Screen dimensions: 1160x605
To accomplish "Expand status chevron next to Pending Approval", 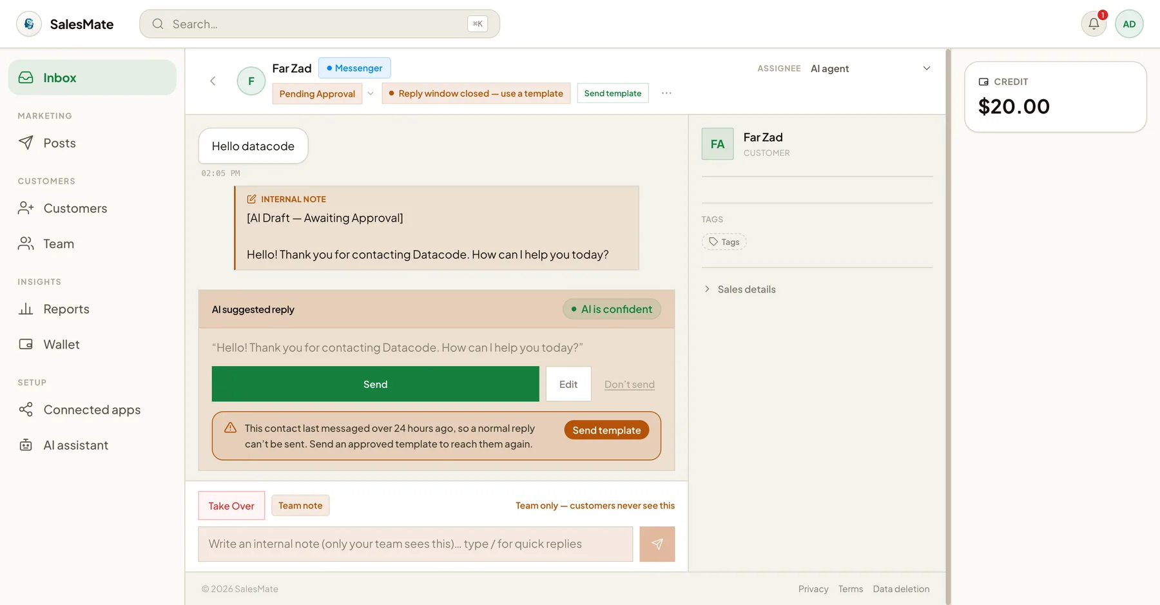I will (x=371, y=93).
